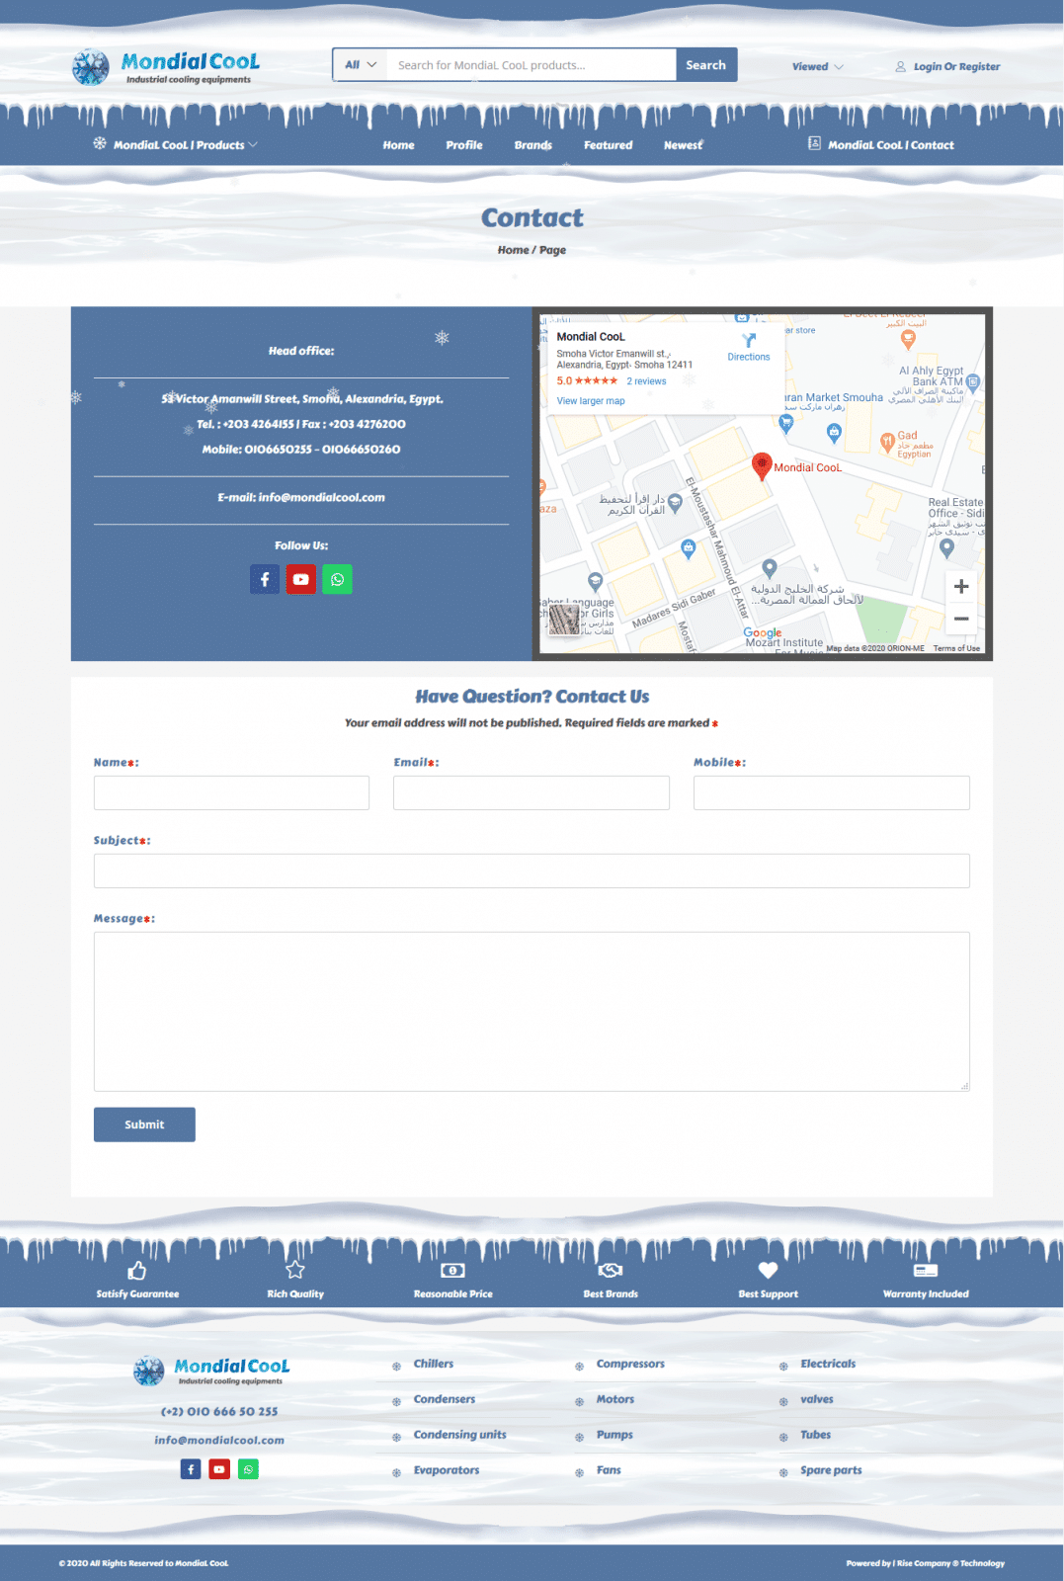Screen dimensions: 1064x1581
Task: Focus the Name input field
Action: pos(231,792)
